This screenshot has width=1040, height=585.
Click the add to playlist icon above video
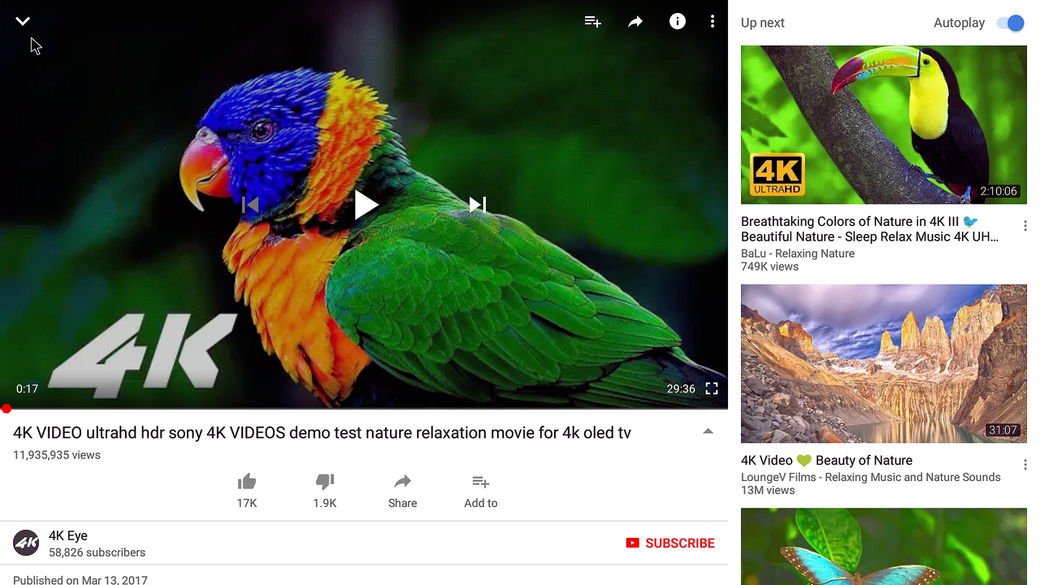point(593,22)
